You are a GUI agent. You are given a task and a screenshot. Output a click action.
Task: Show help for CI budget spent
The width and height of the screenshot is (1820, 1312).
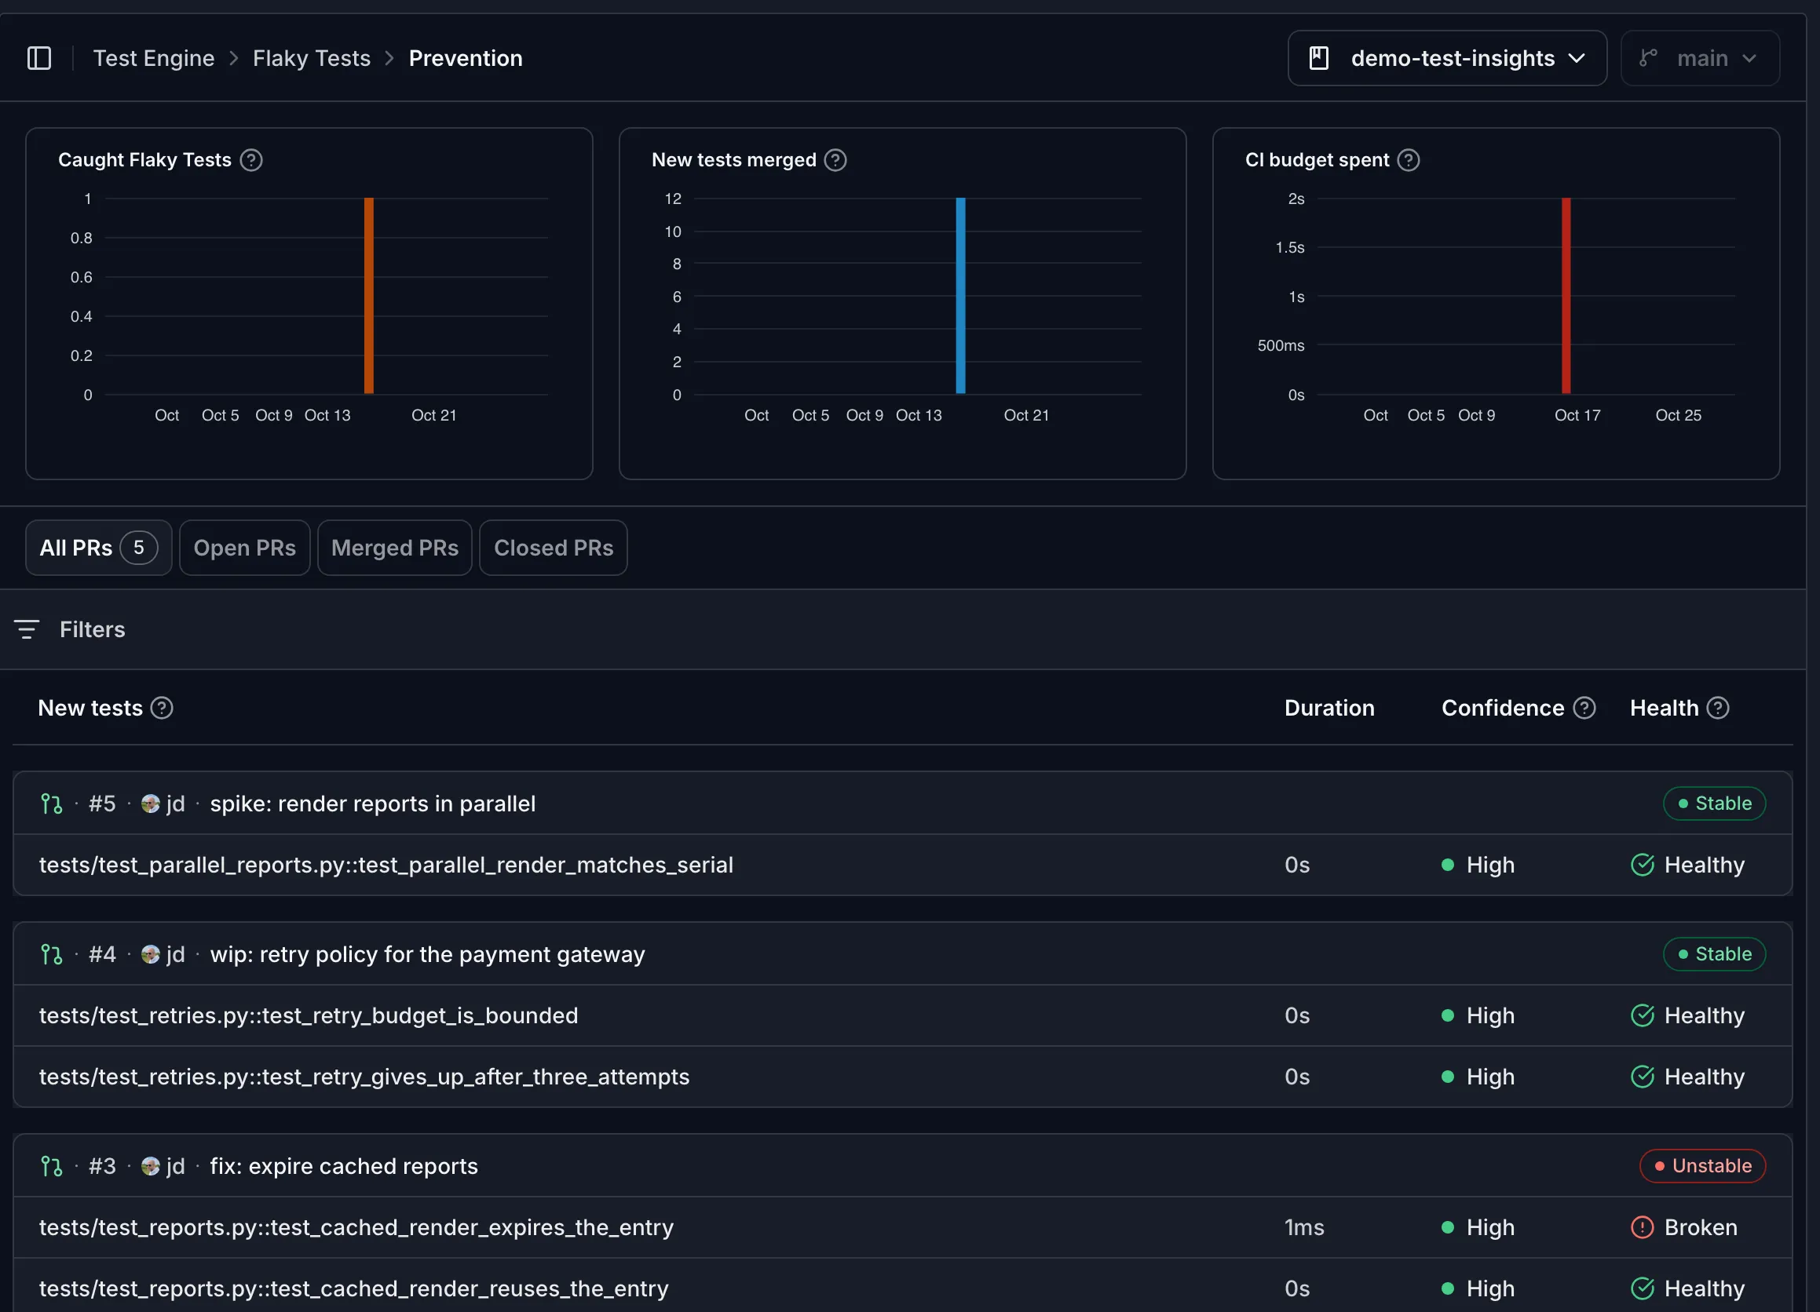(x=1409, y=159)
